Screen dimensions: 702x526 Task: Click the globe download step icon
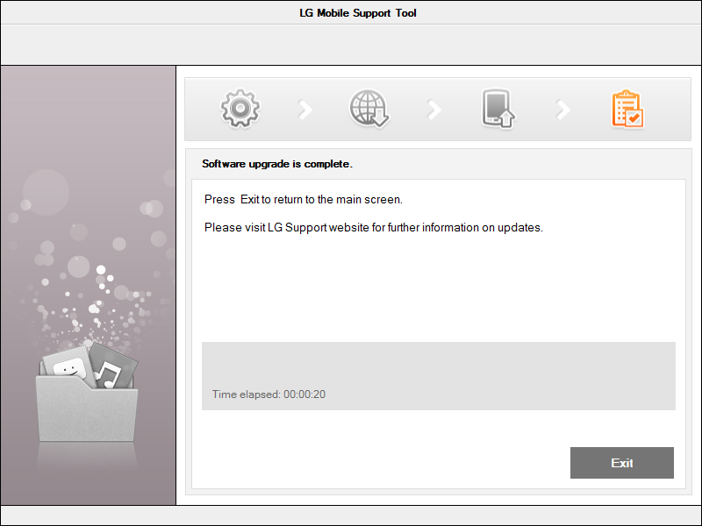point(369,109)
